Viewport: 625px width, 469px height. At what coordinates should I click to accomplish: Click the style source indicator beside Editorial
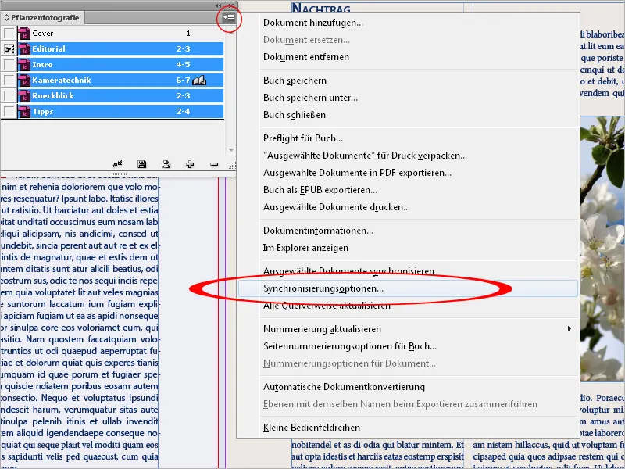click(11, 48)
